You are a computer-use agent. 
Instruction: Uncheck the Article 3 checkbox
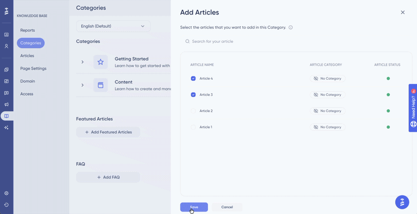193,95
